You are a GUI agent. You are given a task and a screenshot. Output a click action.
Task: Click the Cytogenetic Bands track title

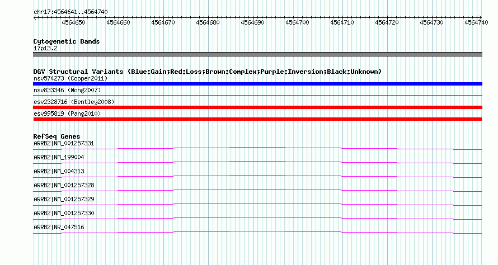(67, 41)
